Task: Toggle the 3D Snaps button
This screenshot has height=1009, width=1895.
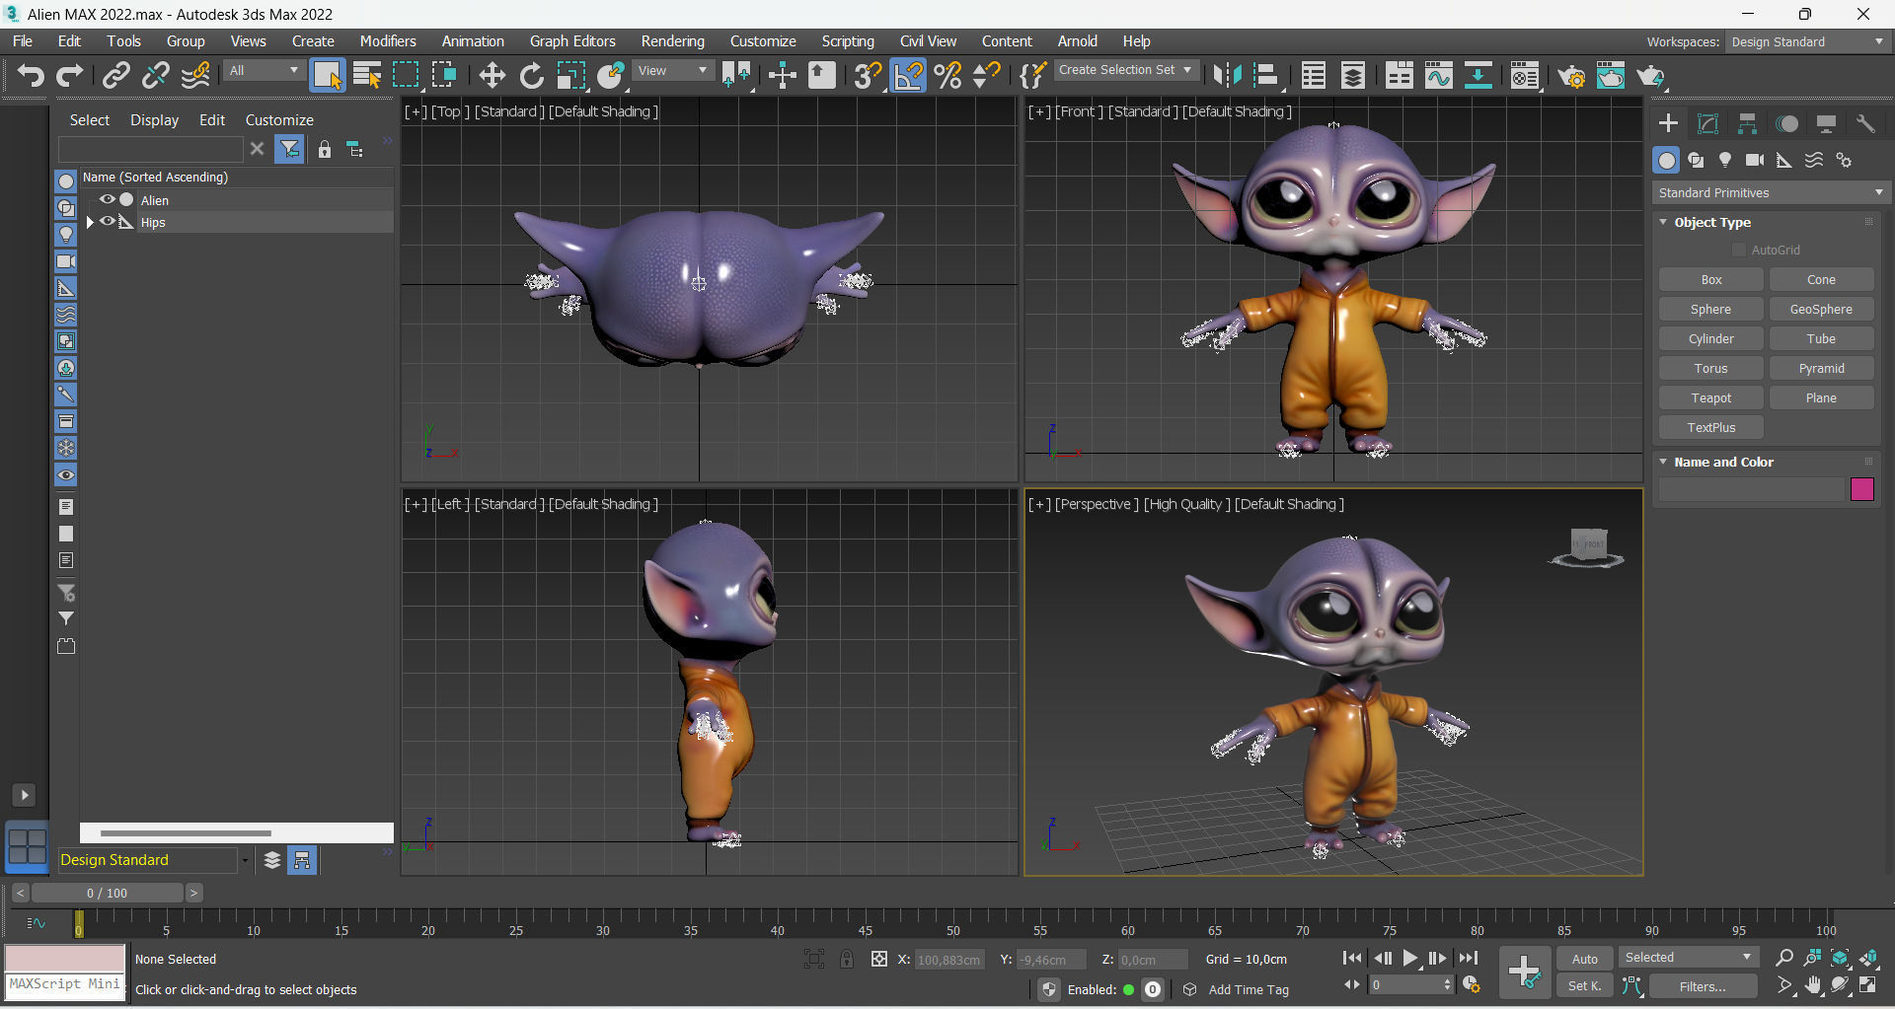Action: [868, 76]
